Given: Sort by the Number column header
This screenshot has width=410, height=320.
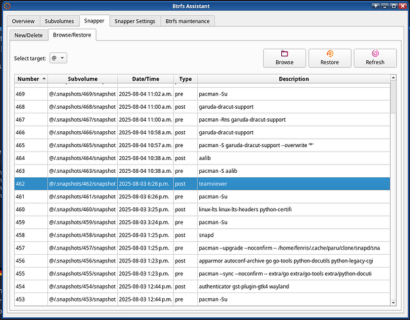Looking at the screenshot, I should click(31, 79).
